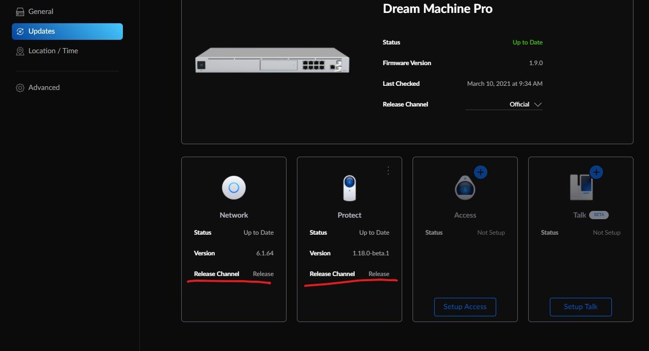649x351 pixels.
Task: Click Network version 6.1.64
Action: pyautogui.click(x=265, y=253)
